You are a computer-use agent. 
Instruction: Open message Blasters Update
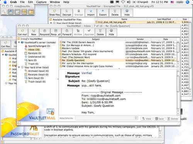pos(118,48)
